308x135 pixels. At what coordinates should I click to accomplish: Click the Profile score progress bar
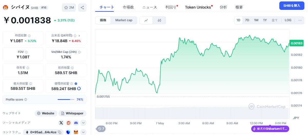(66, 100)
